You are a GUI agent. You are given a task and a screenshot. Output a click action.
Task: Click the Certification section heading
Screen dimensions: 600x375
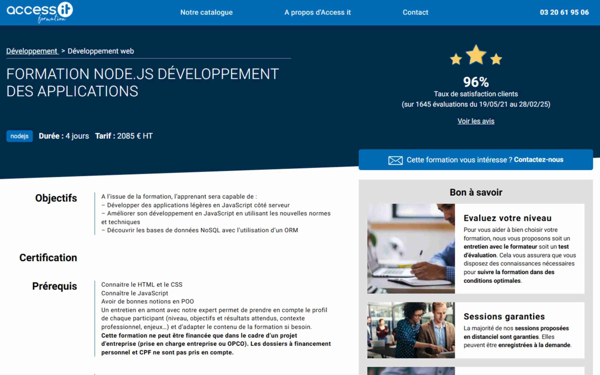pos(48,258)
